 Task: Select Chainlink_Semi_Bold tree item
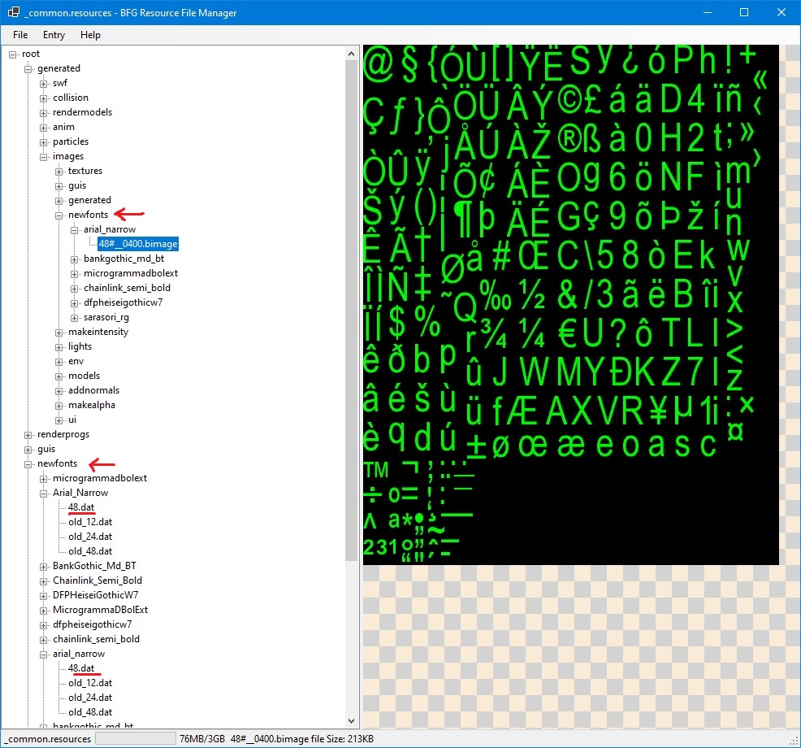(x=97, y=581)
